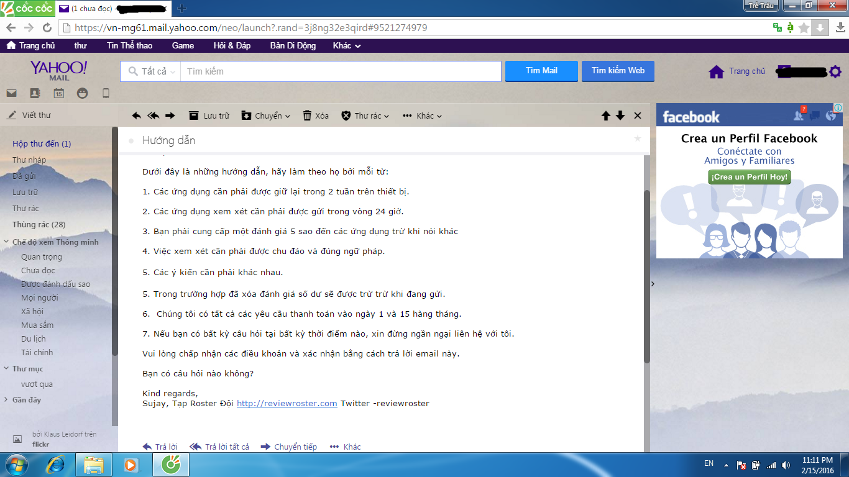Viewport: 849px width, 477px height.
Task: Open Internet Explorer from the taskbar
Action: 56,464
